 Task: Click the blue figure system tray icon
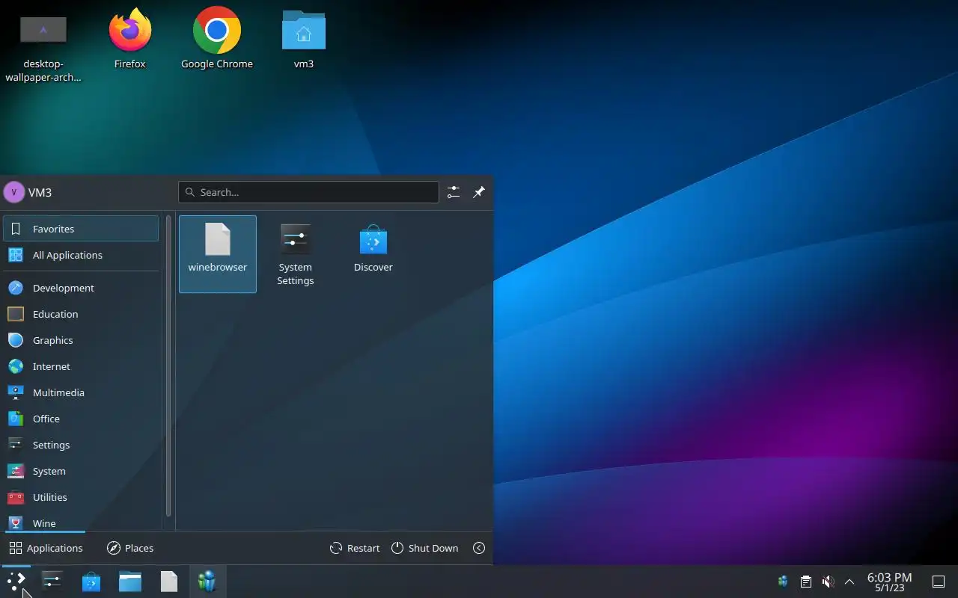pyautogui.click(x=783, y=581)
